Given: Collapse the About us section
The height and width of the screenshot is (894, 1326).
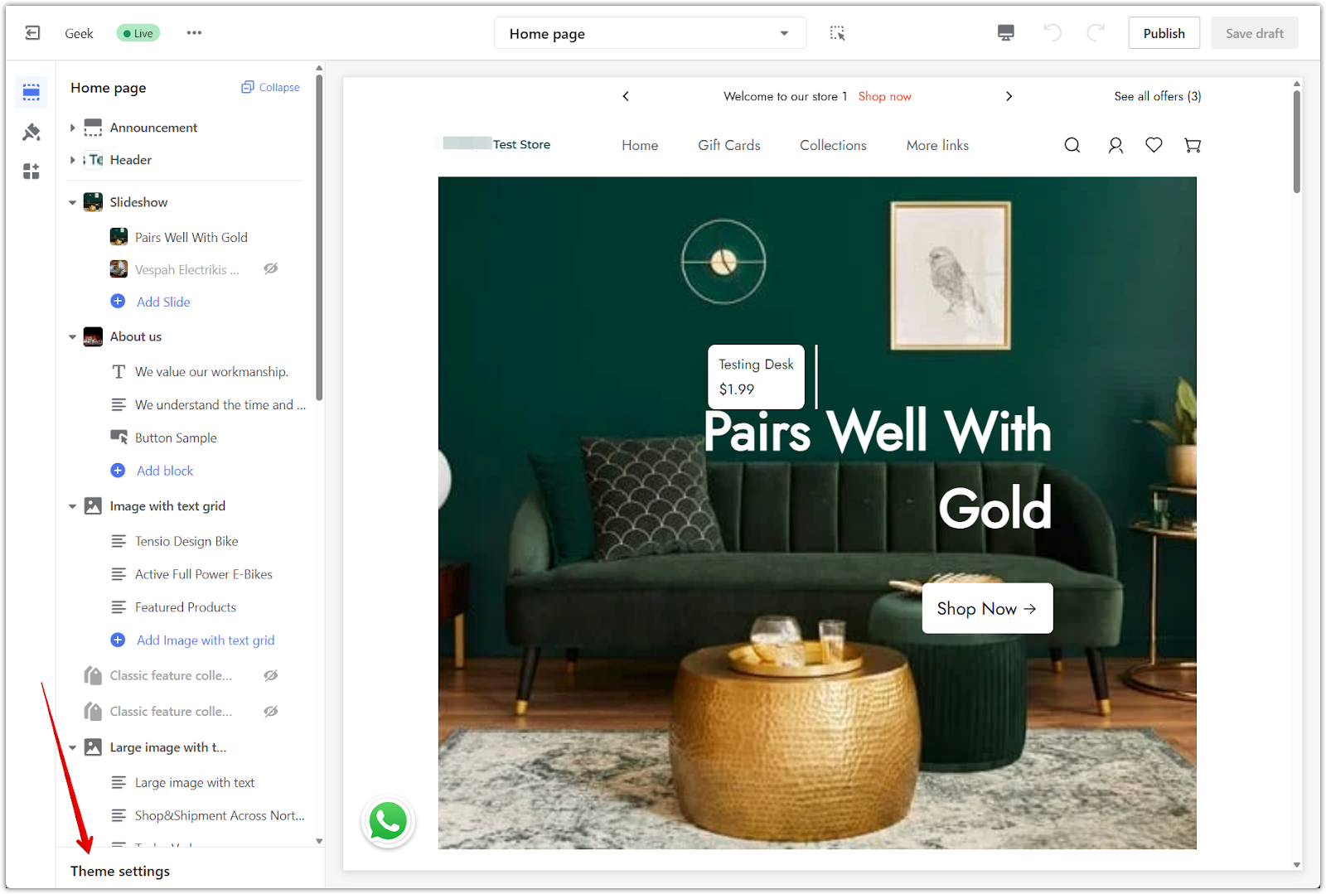Looking at the screenshot, I should [72, 336].
